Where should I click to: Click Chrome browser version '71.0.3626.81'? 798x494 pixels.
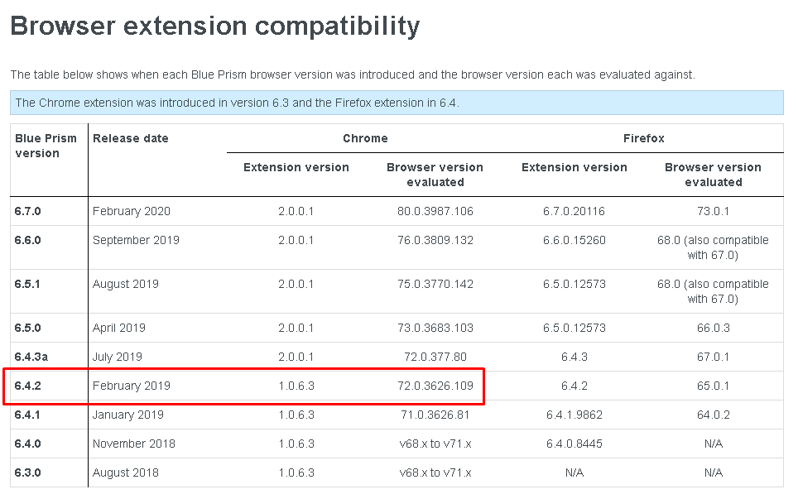click(x=435, y=415)
